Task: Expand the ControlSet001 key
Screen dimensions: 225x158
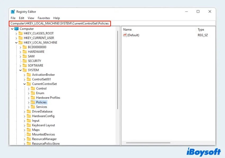Action: (24, 79)
